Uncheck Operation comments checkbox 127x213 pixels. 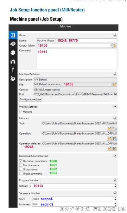tap(21, 161)
